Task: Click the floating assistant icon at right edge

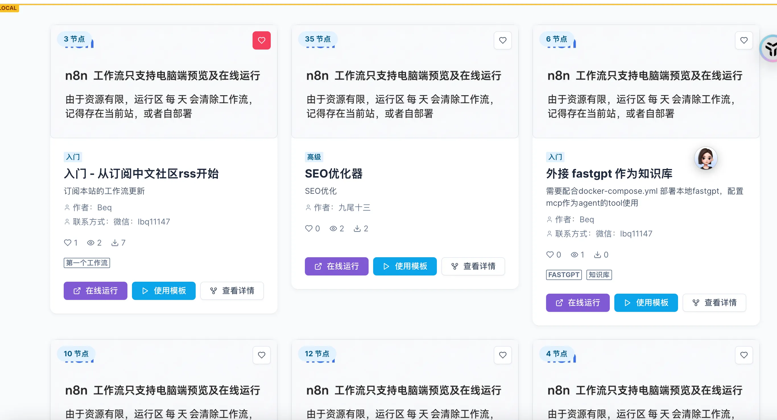Action: tap(768, 48)
